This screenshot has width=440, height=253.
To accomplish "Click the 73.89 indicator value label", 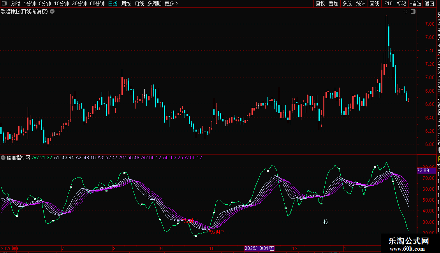I will pos(423,170).
